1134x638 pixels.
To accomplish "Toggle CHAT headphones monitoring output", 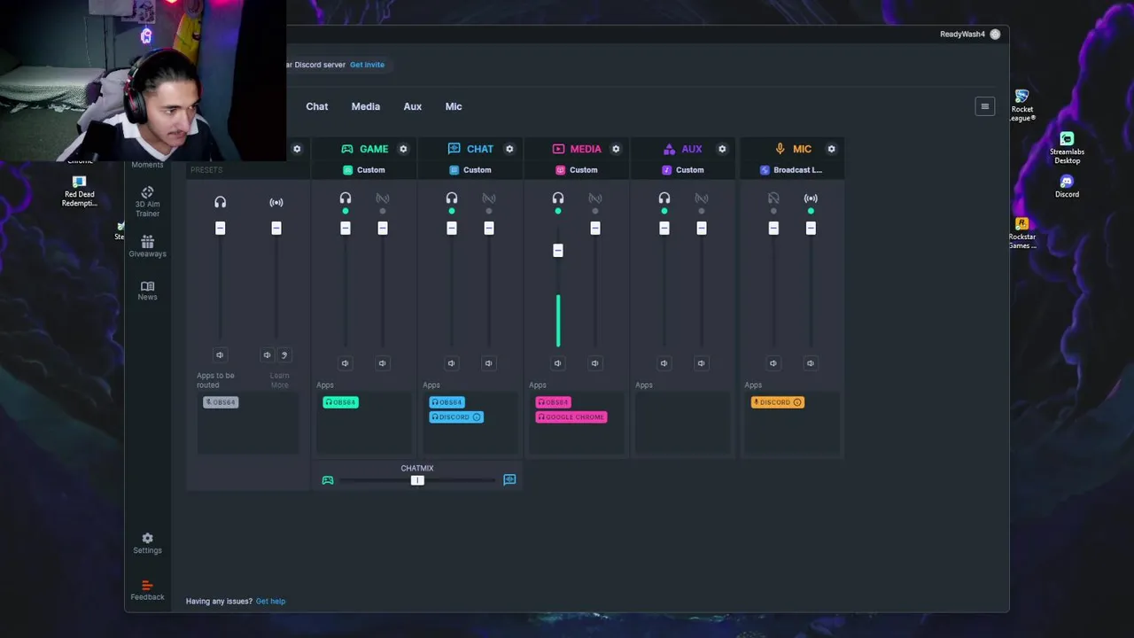I will [452, 198].
